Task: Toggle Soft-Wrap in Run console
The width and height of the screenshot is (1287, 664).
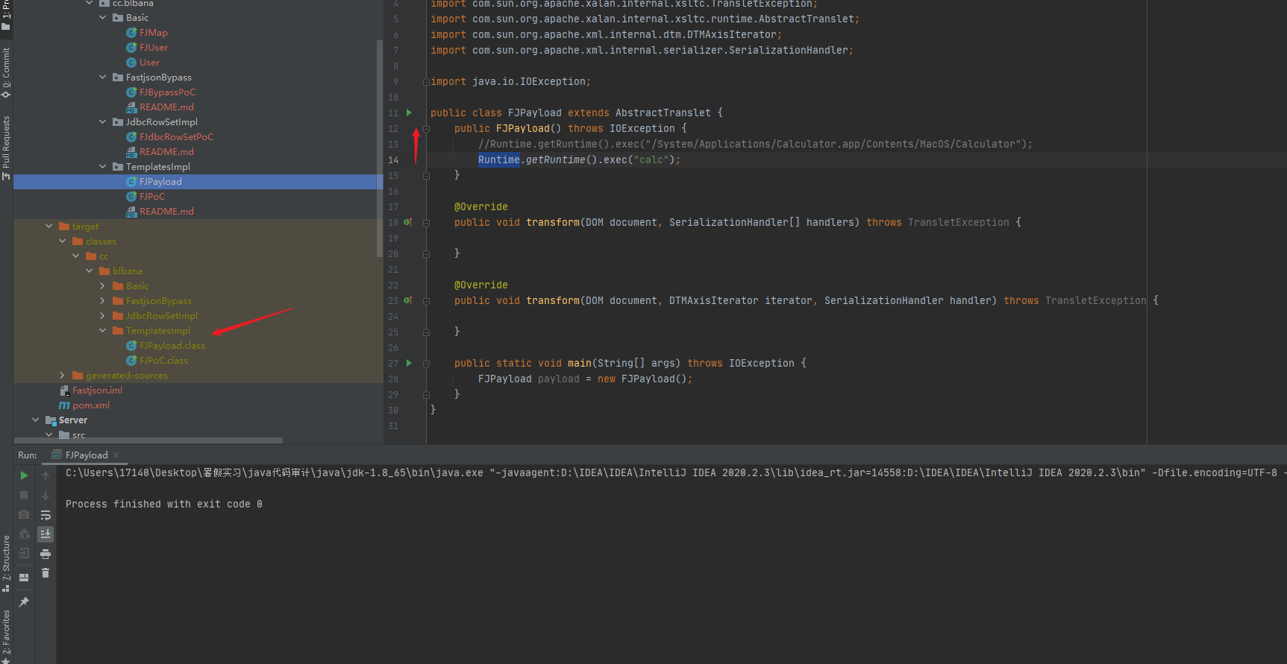Action: click(46, 514)
